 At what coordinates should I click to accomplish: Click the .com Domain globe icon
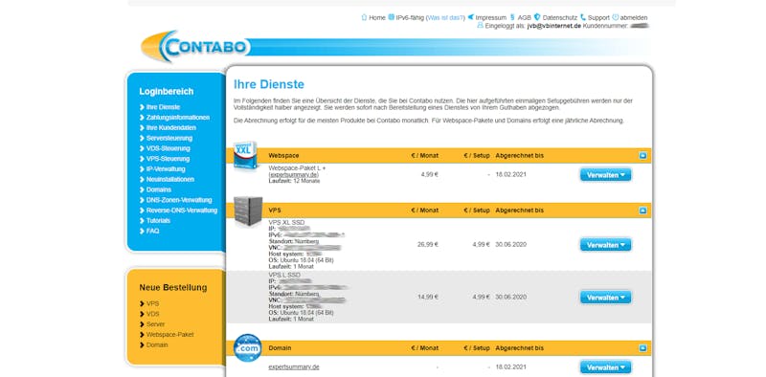248,347
